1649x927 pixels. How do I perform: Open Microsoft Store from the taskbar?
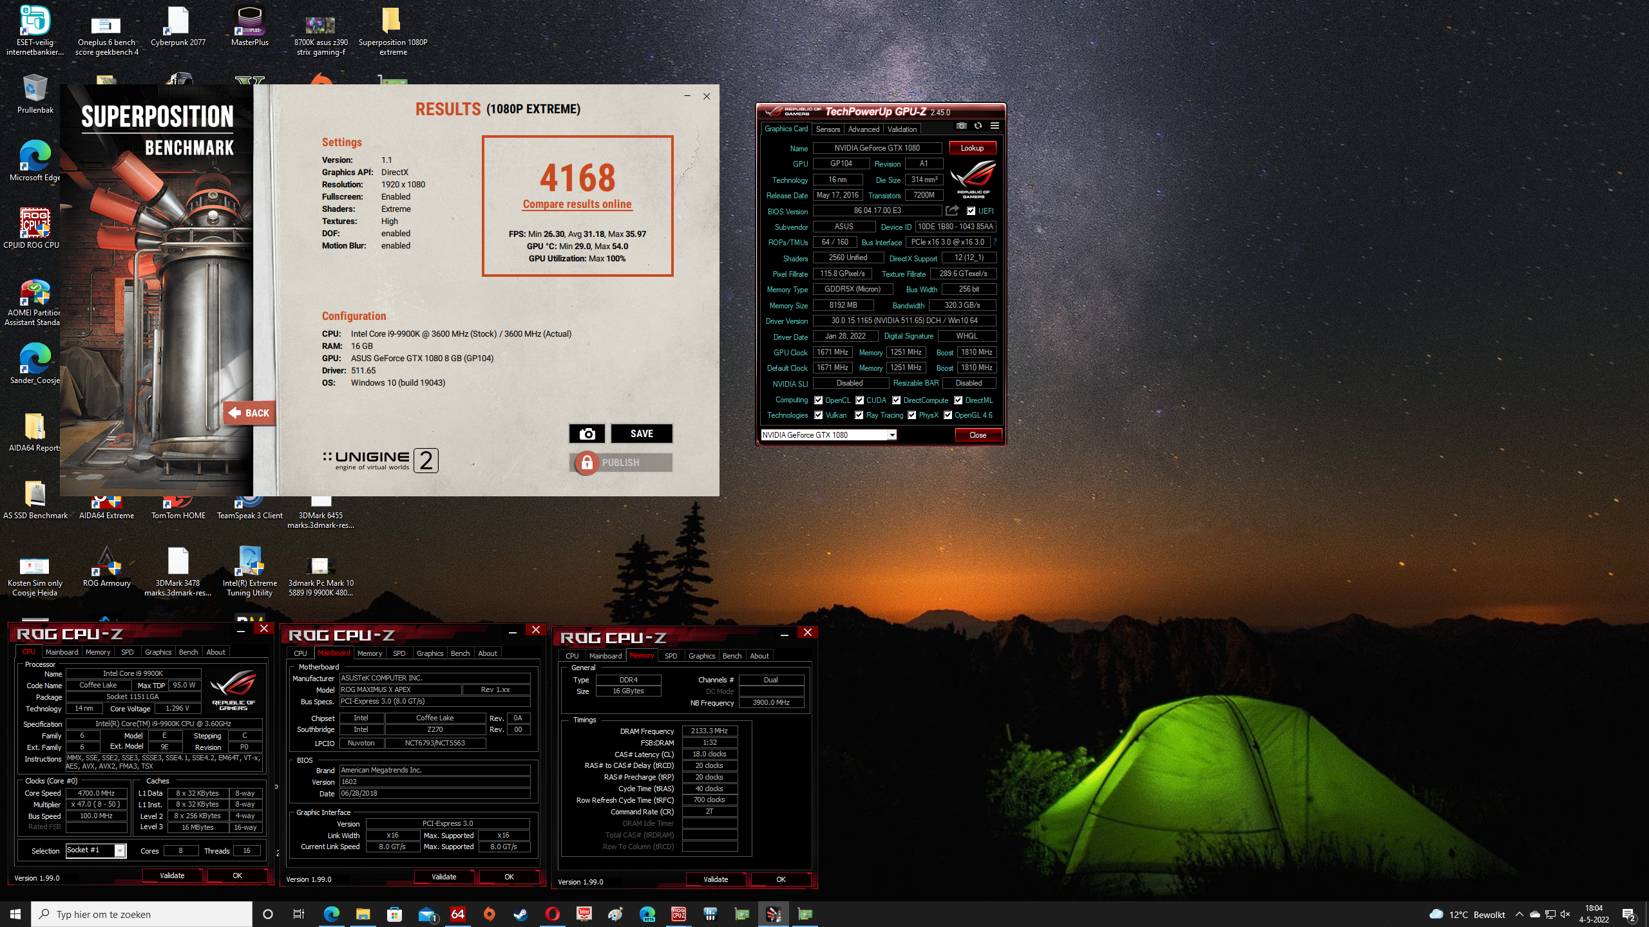pyautogui.click(x=394, y=914)
